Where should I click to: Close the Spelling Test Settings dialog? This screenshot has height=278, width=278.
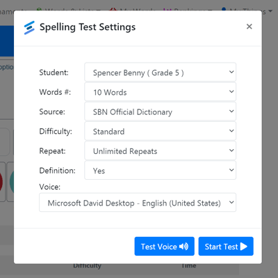[x=250, y=26]
